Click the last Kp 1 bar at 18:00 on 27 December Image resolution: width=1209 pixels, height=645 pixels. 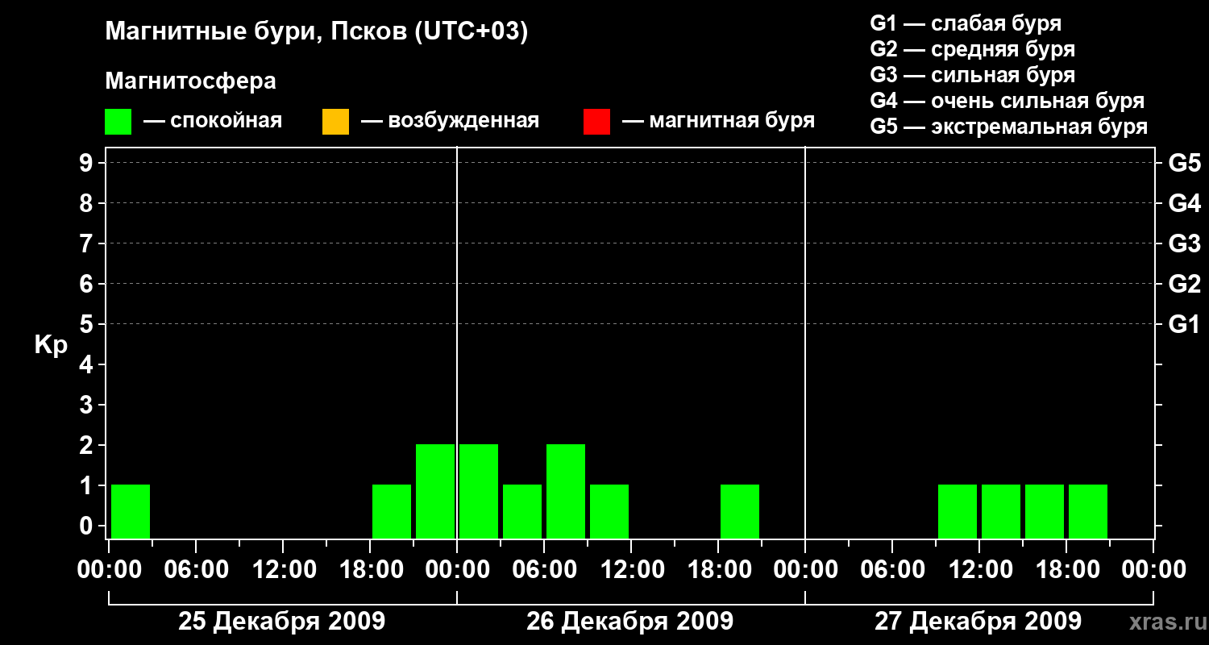pos(1088,512)
